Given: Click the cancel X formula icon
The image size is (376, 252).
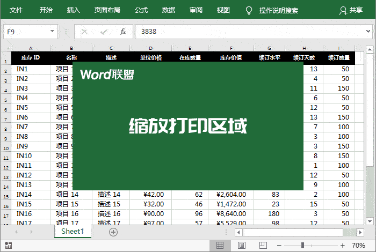Looking at the screenshot, I should pos(84,32).
